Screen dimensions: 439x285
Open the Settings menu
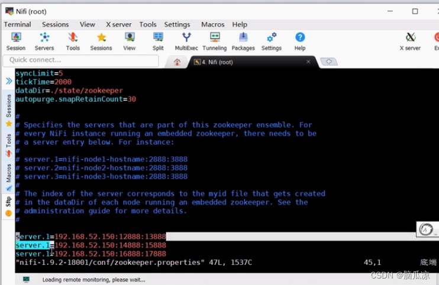point(177,25)
